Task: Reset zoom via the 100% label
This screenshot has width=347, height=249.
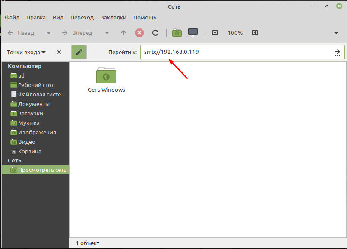Action: 235,33
